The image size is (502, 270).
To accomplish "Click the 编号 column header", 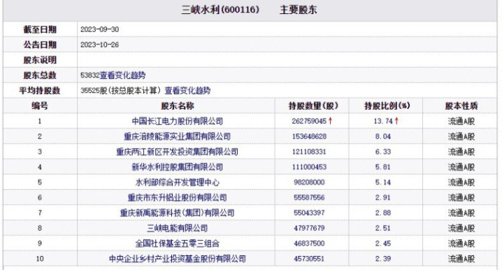I will pos(40,106).
